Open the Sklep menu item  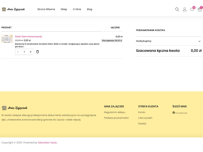(x=64, y=9)
